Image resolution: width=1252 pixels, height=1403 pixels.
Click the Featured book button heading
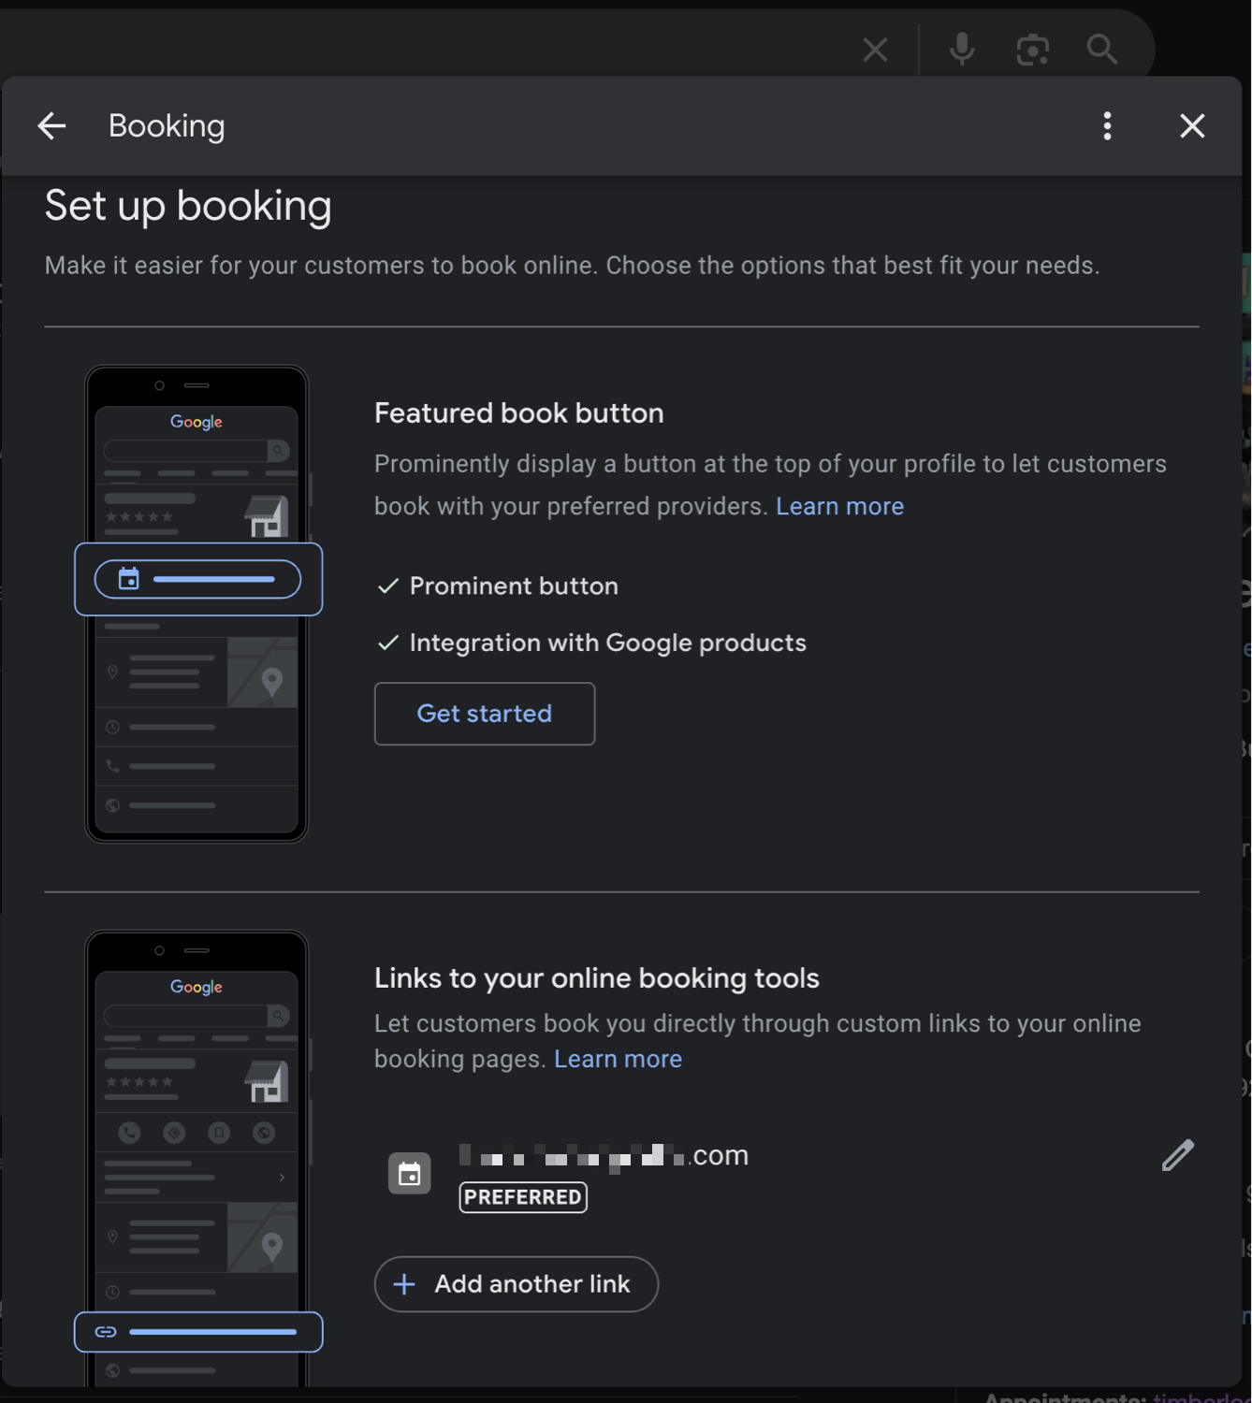(x=518, y=413)
